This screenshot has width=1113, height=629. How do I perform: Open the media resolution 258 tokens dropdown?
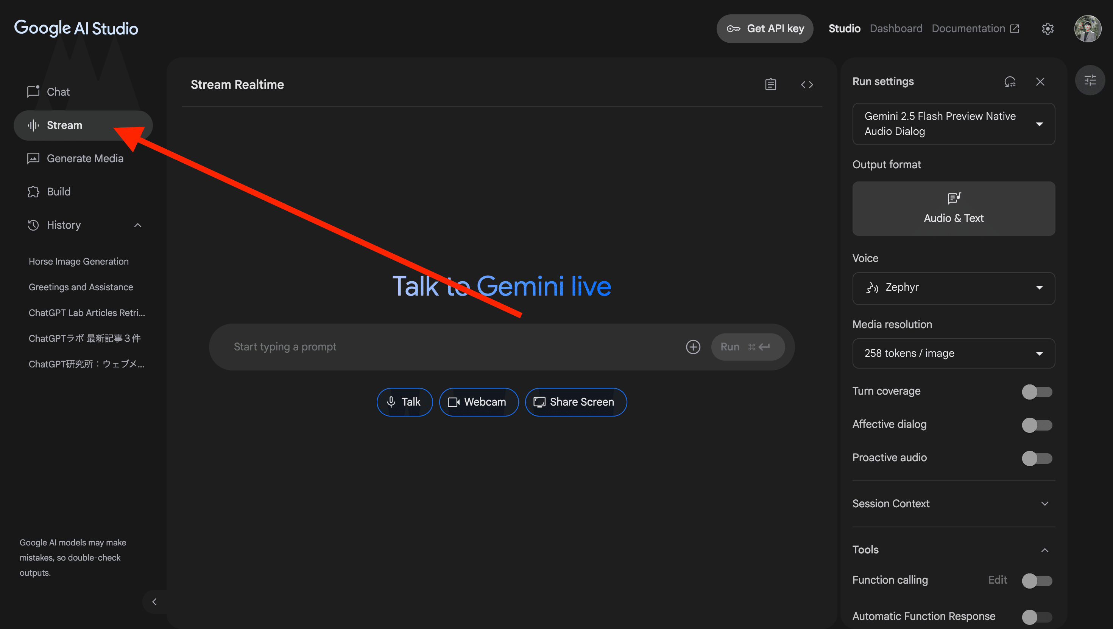(953, 353)
